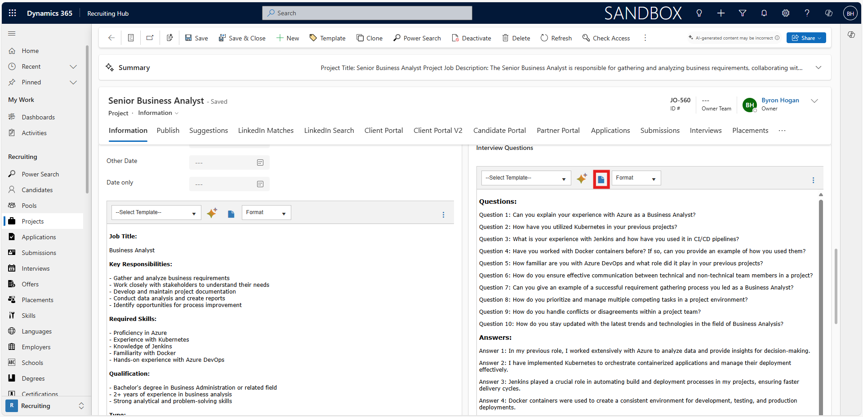Image resolution: width=863 pixels, height=417 pixels.
Task: Open Employers in the sidebar
Action: 36,347
